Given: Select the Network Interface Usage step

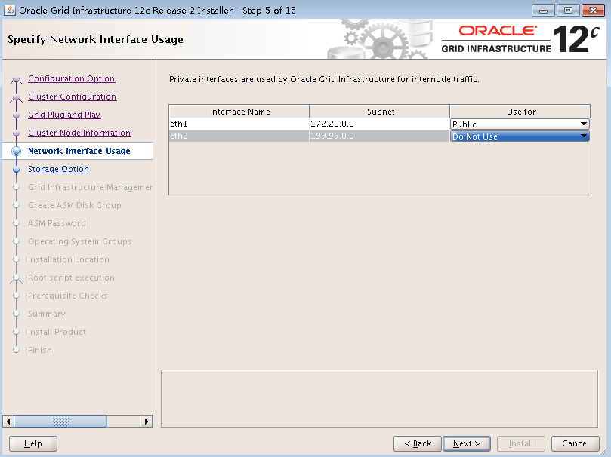Looking at the screenshot, I should 79,151.
